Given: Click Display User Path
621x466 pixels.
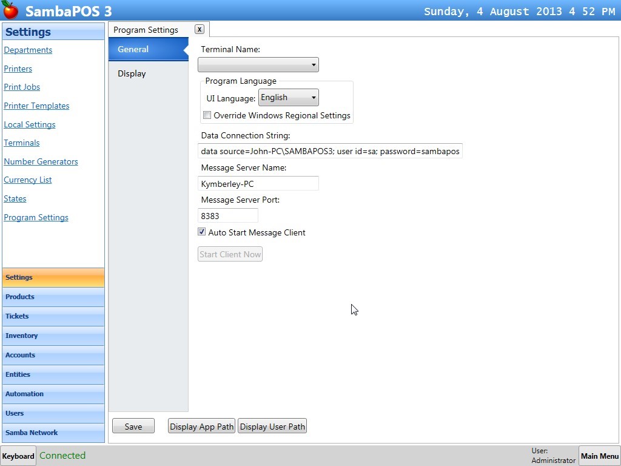Looking at the screenshot, I should (272, 425).
